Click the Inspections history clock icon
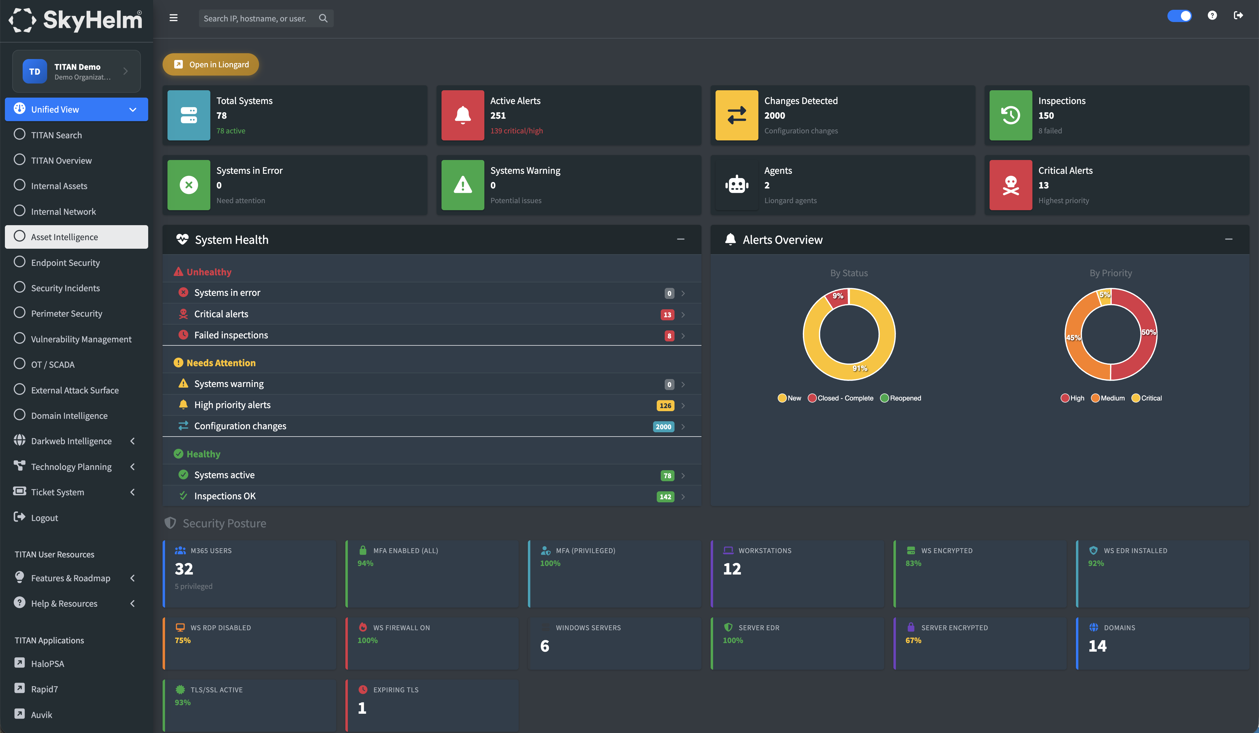 tap(1011, 115)
